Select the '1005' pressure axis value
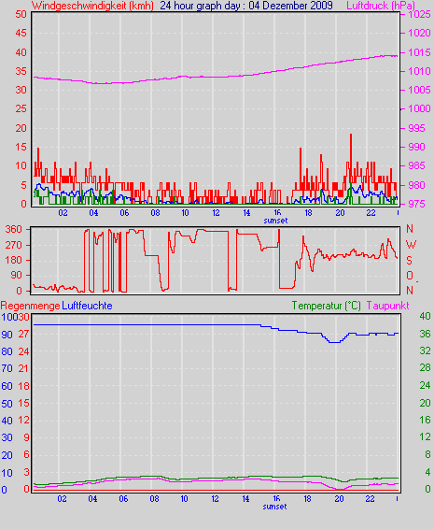The height and width of the screenshot is (529, 434). (x=419, y=90)
